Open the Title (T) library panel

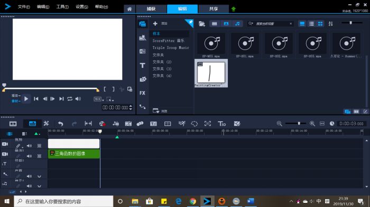[x=142, y=65]
